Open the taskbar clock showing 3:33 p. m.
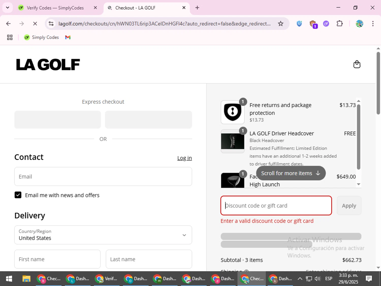The height and width of the screenshot is (286, 381). coord(348,279)
